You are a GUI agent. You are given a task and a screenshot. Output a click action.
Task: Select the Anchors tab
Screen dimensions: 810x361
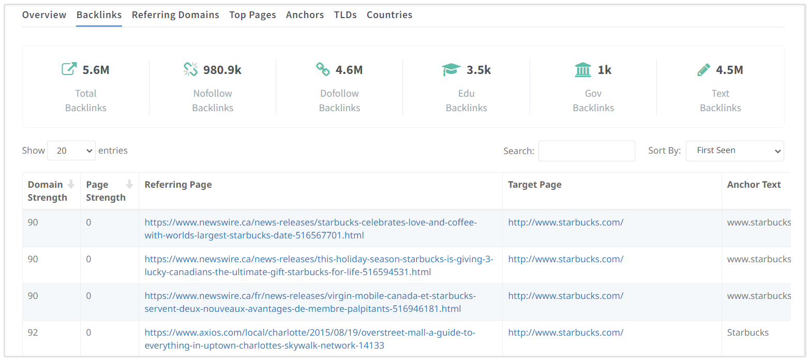click(305, 15)
